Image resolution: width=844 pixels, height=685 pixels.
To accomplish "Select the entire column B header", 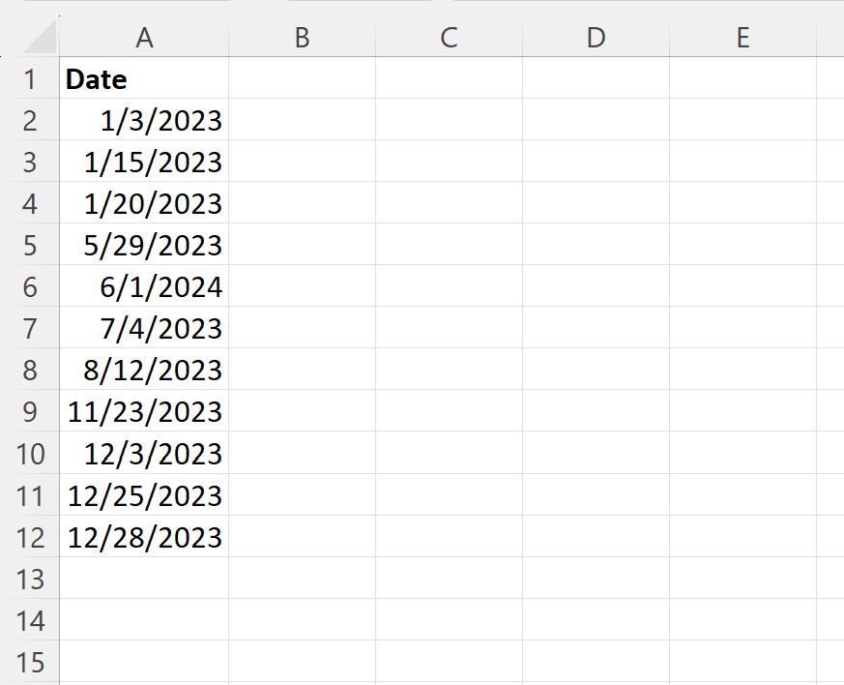I will point(302,38).
